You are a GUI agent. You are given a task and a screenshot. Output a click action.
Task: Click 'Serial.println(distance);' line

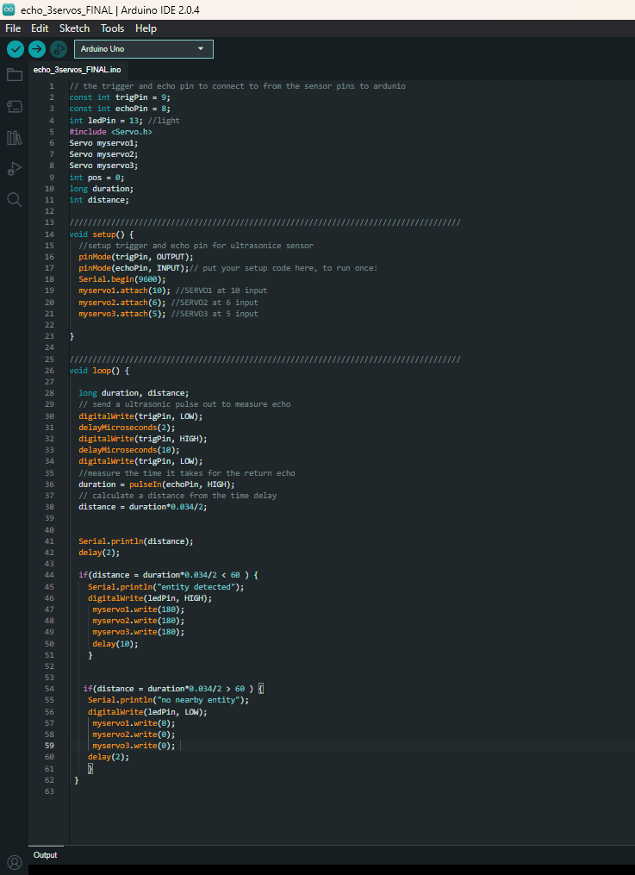click(x=136, y=541)
